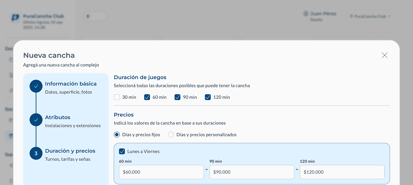The height and width of the screenshot is (185, 413).
Task: Click the Instalaciones y extensiones subtitle
Action: (x=73, y=126)
